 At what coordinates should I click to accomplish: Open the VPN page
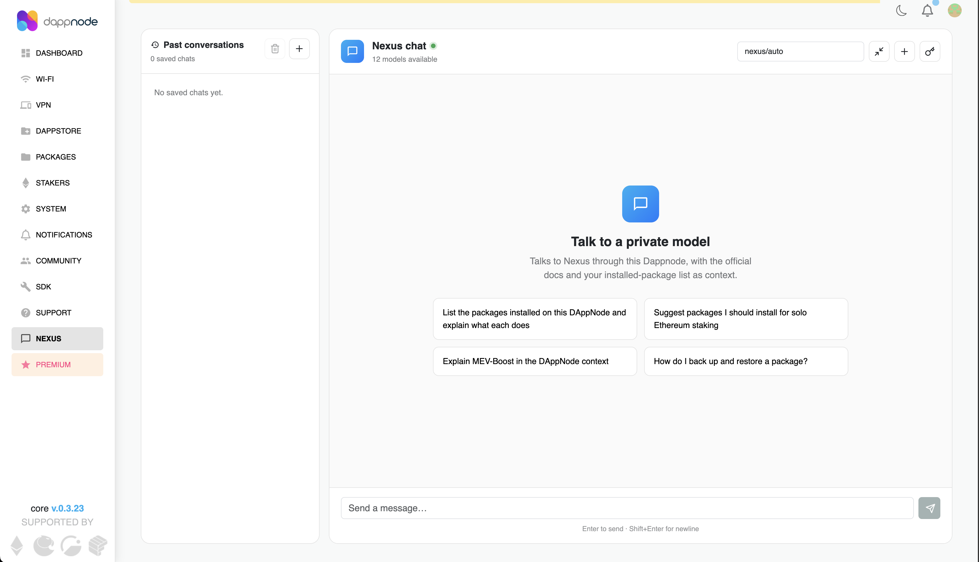[57, 105]
